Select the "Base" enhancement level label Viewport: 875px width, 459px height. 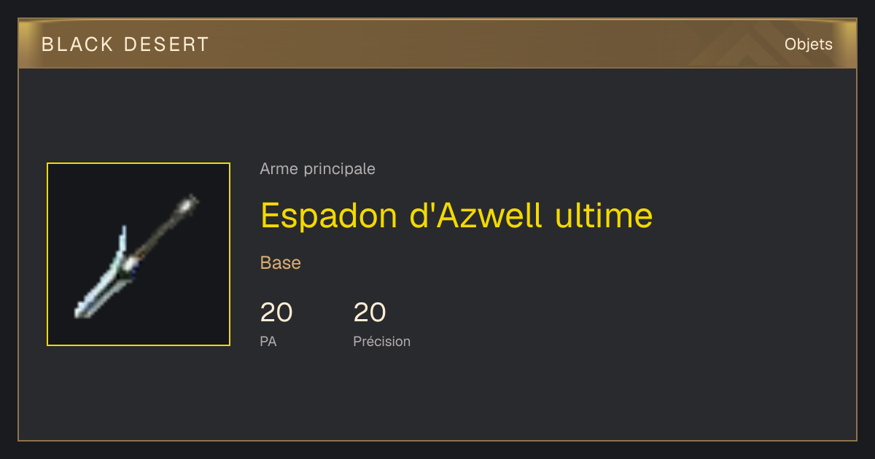(281, 263)
